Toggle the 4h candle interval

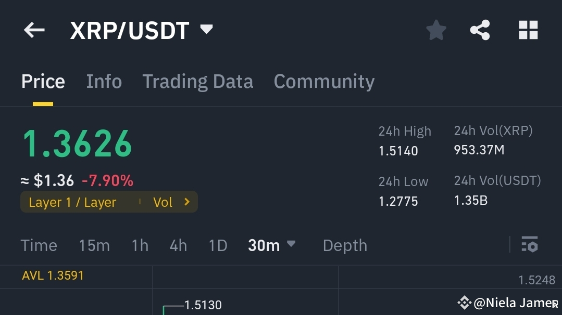(x=178, y=245)
